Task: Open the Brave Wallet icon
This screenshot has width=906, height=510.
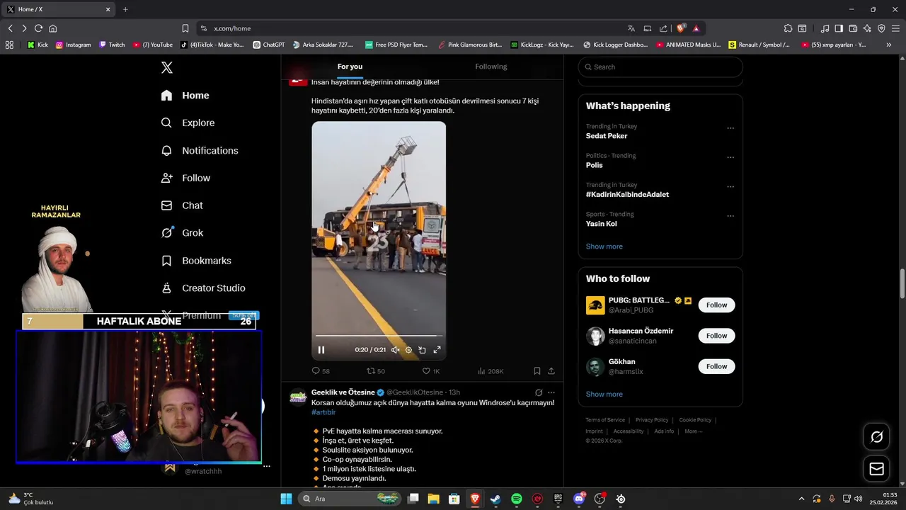Action: coord(853,28)
